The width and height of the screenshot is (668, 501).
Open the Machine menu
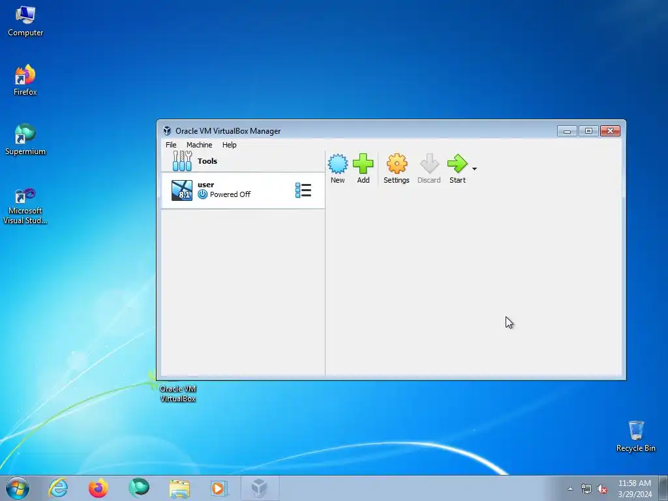pos(200,145)
